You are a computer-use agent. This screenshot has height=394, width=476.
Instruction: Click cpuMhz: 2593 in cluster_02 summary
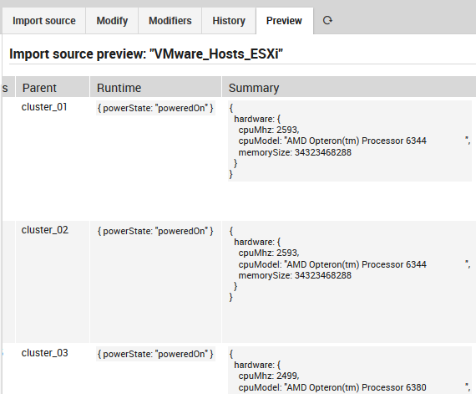(x=269, y=253)
